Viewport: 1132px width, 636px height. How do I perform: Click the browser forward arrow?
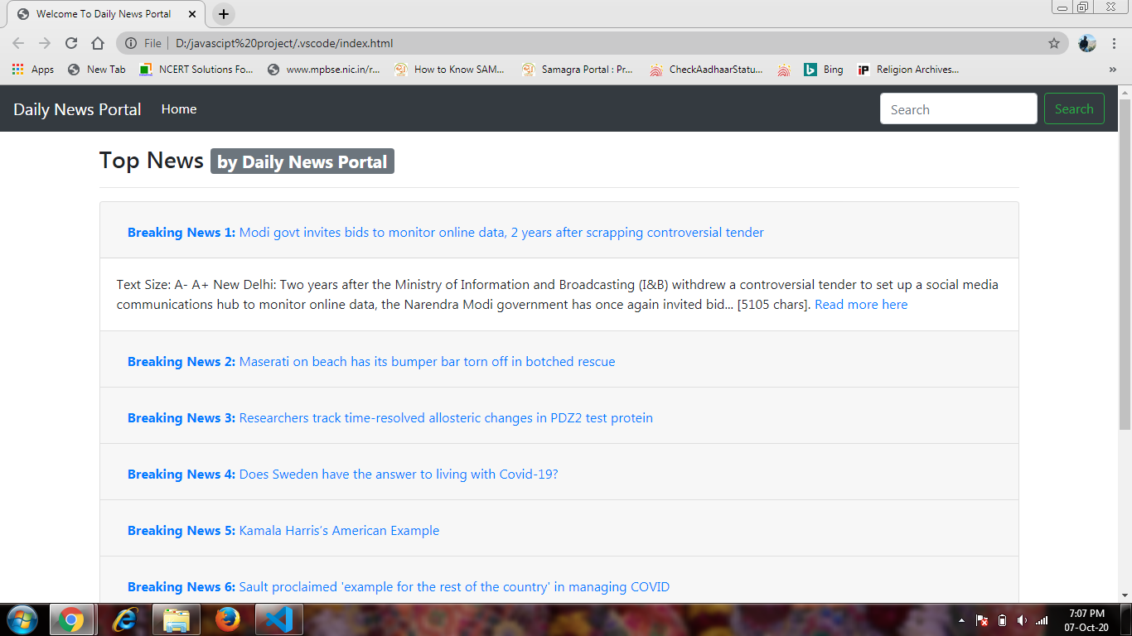coord(45,43)
